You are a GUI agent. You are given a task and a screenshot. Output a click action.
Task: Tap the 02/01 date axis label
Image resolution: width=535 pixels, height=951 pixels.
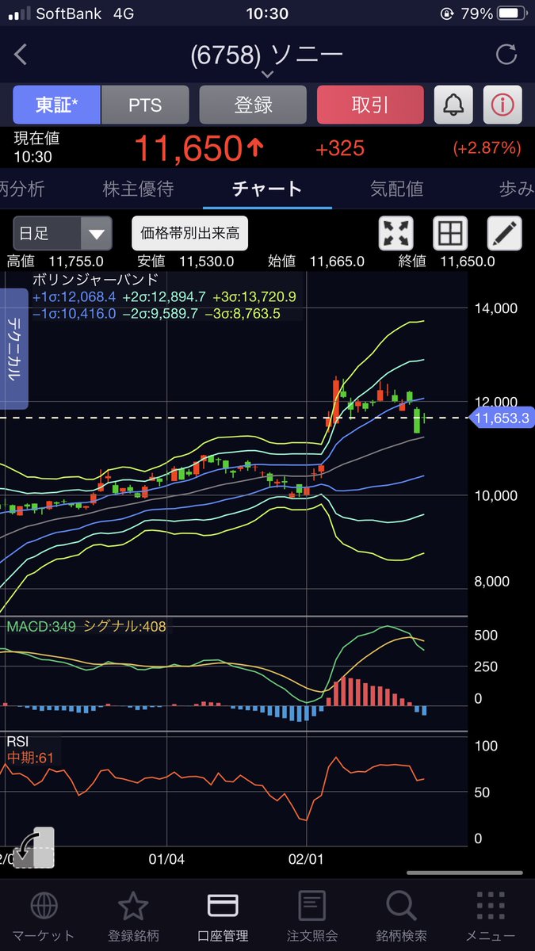click(x=306, y=858)
